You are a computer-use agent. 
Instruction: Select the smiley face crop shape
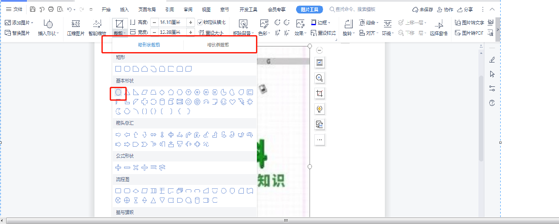click(224, 102)
